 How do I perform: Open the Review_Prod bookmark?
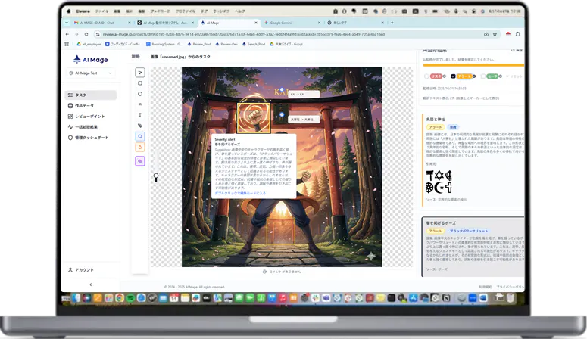(x=199, y=44)
